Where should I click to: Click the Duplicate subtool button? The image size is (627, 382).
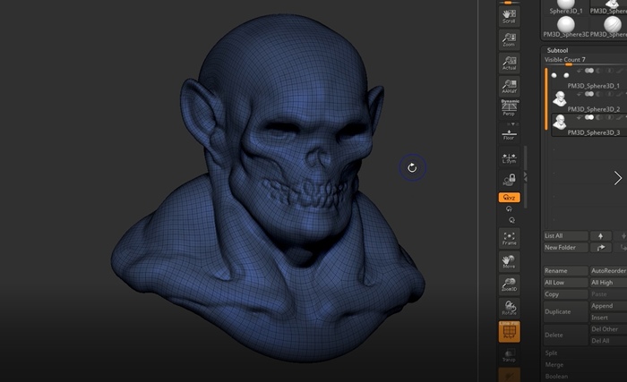(564, 311)
